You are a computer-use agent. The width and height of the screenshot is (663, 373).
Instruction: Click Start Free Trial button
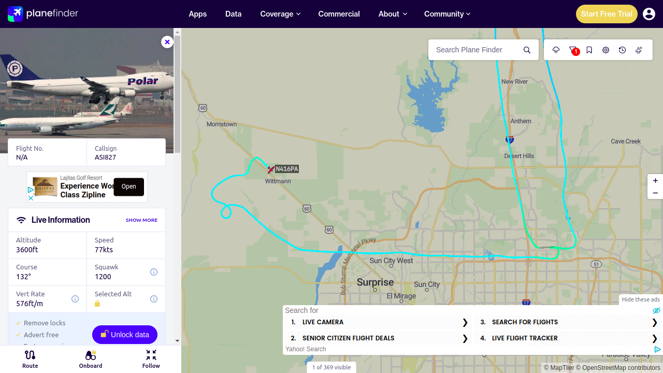(607, 14)
